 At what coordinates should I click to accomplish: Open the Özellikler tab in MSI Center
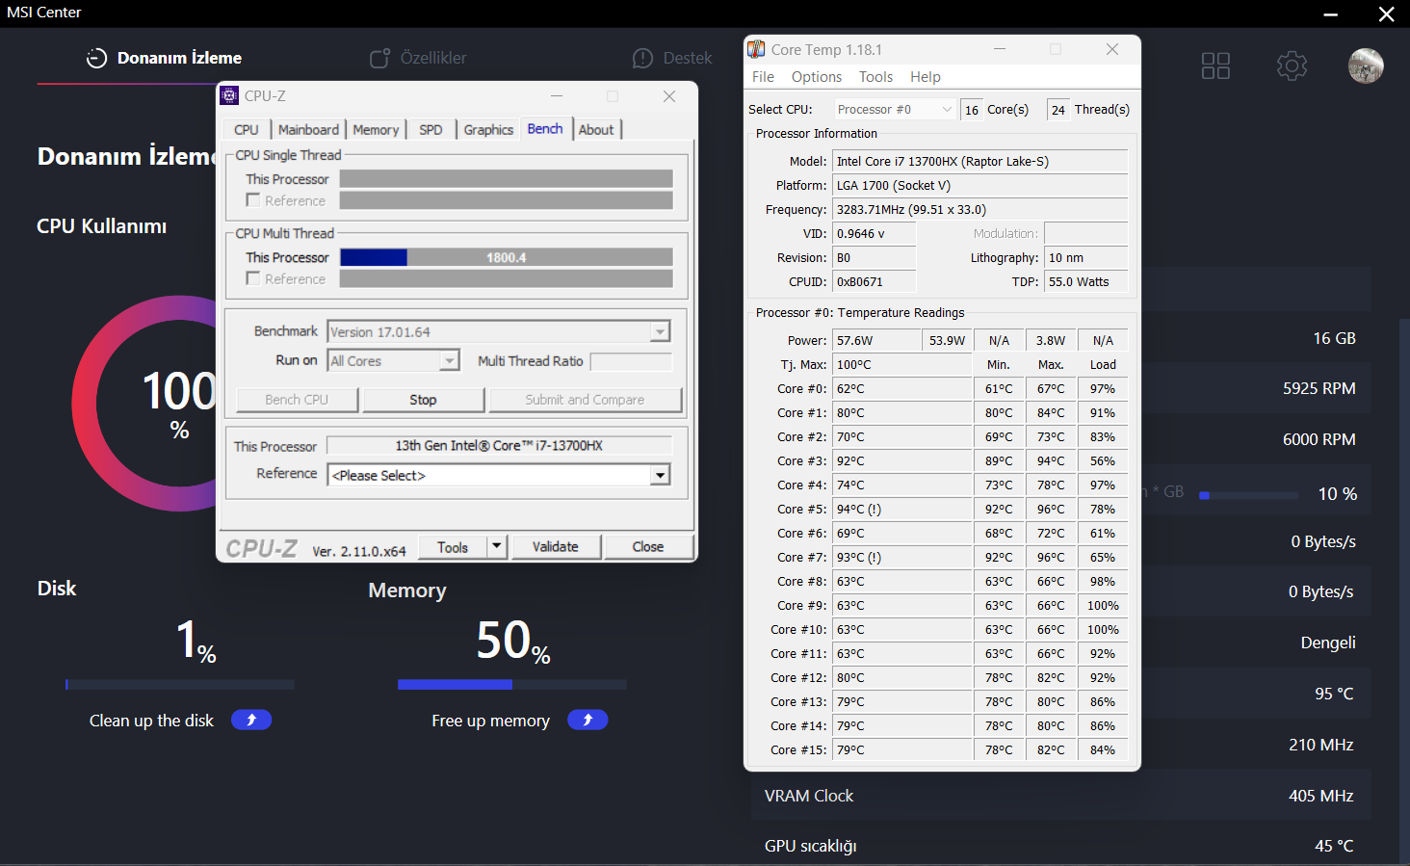(x=419, y=58)
